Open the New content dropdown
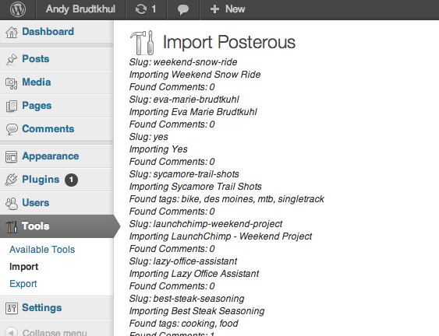This screenshot has height=336, width=439. [x=228, y=9]
